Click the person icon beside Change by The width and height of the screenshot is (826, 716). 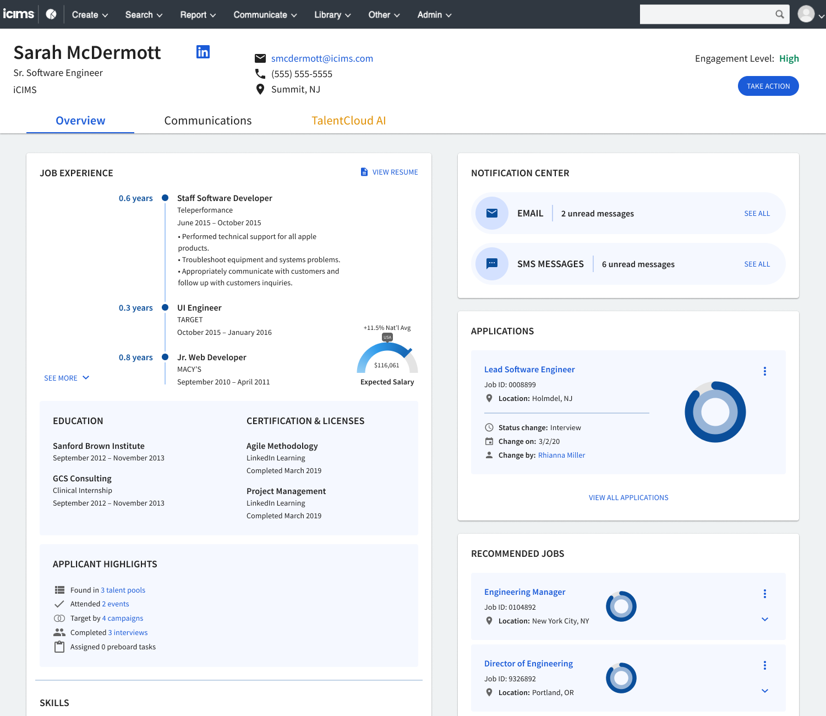(x=489, y=455)
